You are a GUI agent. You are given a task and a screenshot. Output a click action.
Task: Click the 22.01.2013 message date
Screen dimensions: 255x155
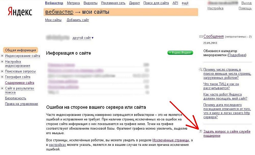pos(210,43)
